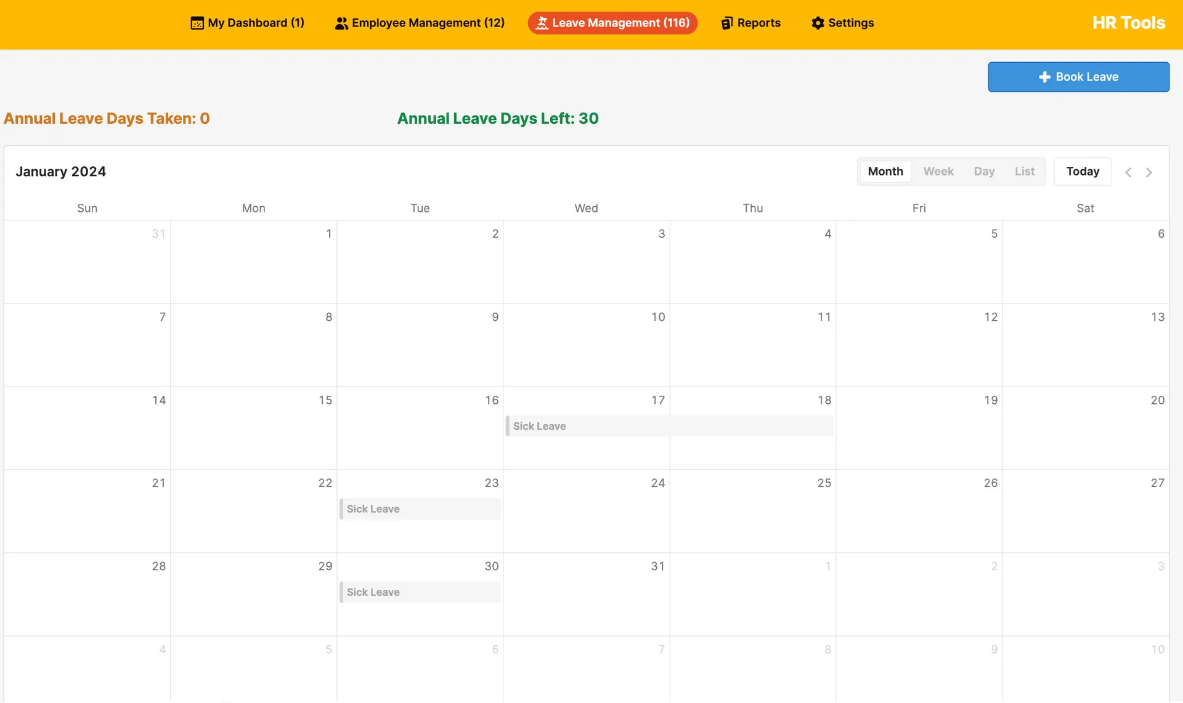Click the Reports documents icon
1183x703 pixels.
[x=727, y=23]
